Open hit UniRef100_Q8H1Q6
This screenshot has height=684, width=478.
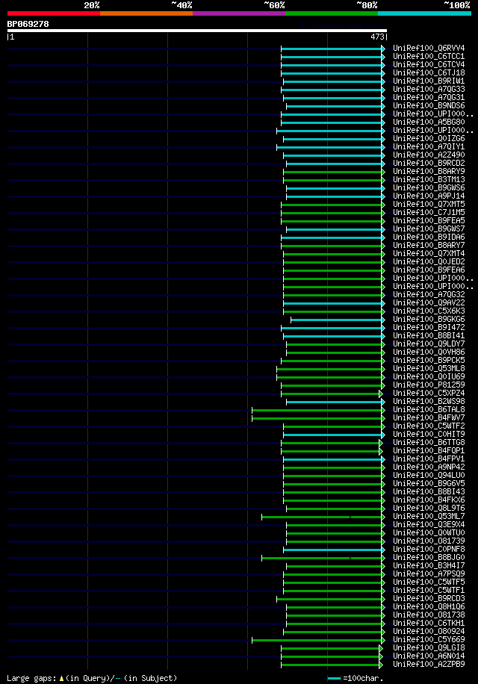pyautogui.click(x=429, y=607)
